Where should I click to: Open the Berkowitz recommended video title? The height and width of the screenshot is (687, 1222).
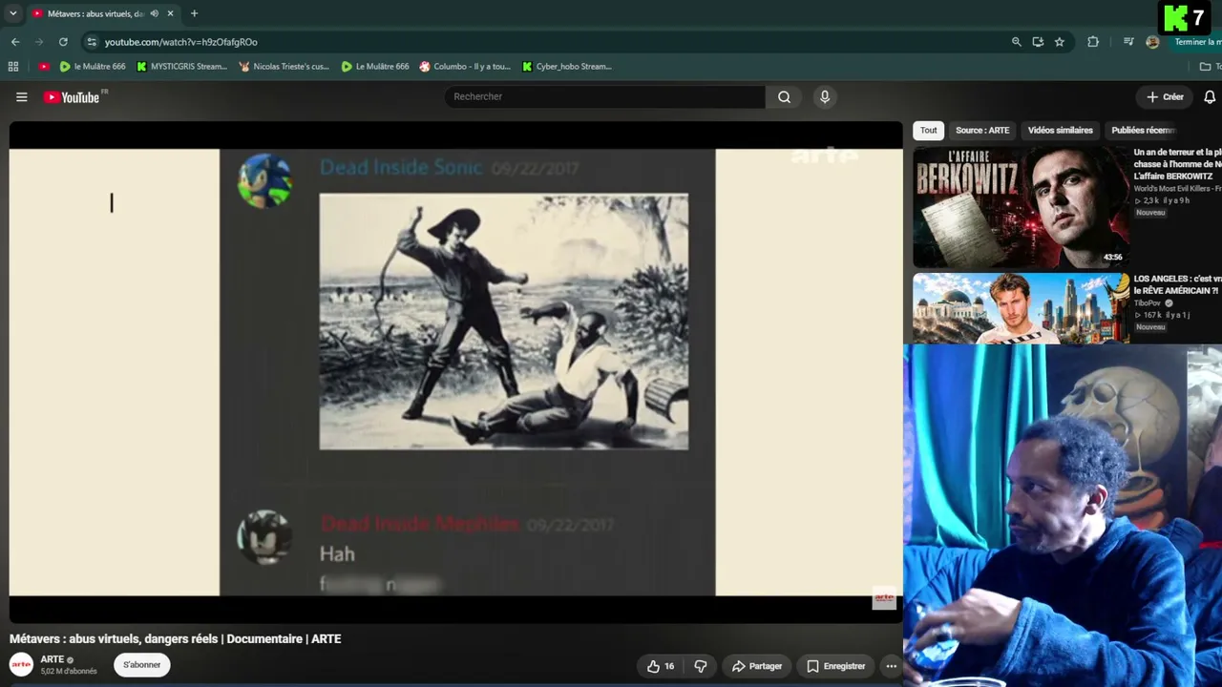pyautogui.click(x=1177, y=164)
